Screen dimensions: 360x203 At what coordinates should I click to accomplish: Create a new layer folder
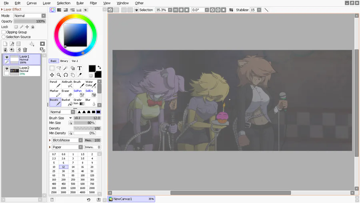pyautogui.click(x=18, y=44)
